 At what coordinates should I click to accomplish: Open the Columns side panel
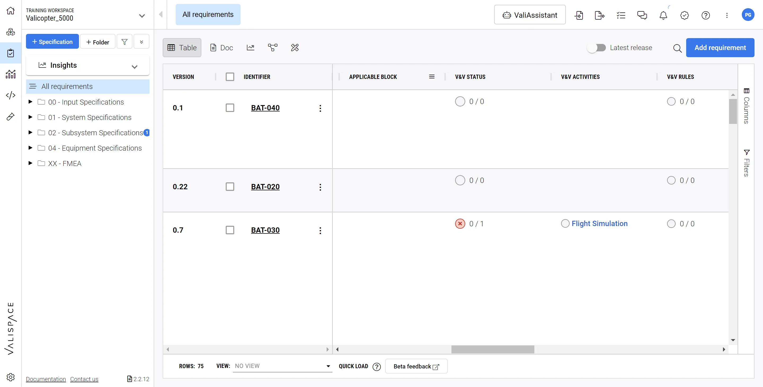click(x=746, y=106)
